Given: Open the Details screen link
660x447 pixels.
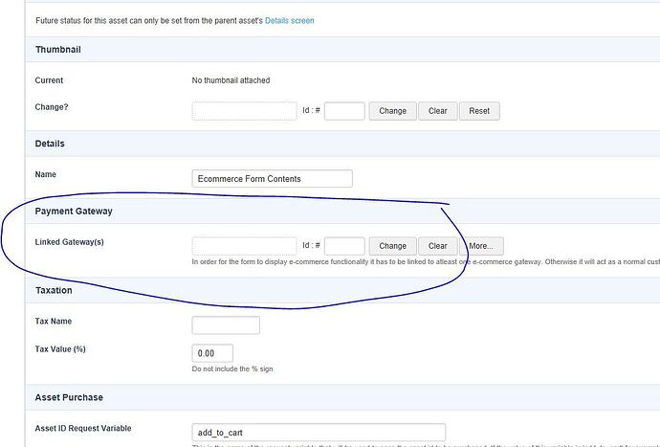Looking at the screenshot, I should (x=289, y=20).
